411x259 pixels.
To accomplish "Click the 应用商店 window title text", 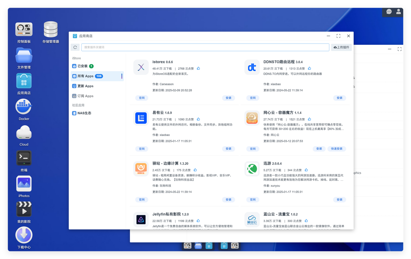I will coord(86,36).
